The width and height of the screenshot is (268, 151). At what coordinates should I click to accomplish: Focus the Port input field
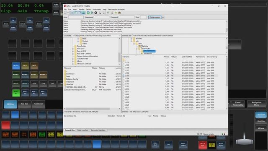point(143,17)
